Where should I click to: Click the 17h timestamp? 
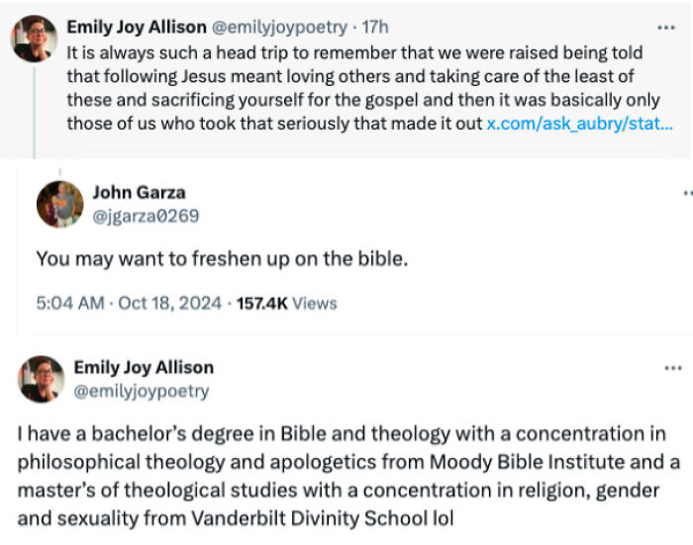click(x=374, y=28)
